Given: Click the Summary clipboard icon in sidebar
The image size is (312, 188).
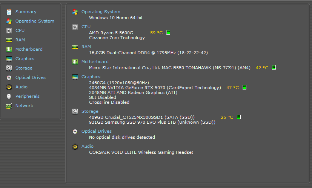Looking at the screenshot, I should [x=9, y=12].
